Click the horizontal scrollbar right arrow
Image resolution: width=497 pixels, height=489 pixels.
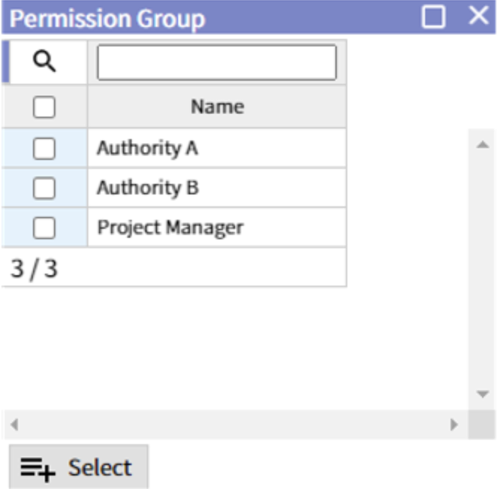point(454,425)
